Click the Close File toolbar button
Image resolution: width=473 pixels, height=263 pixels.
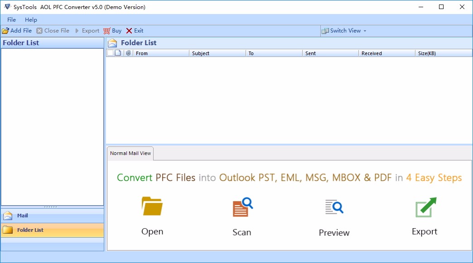pos(53,31)
